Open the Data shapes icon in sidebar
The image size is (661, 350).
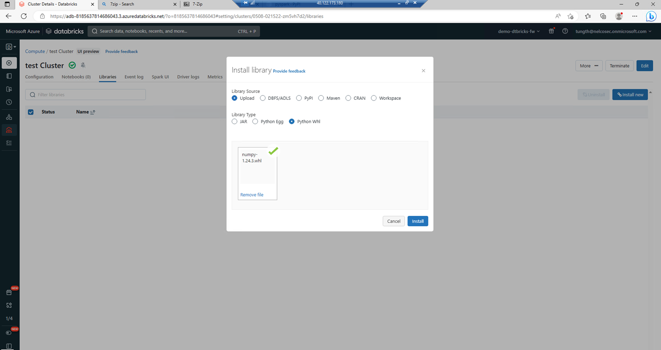coord(9,117)
